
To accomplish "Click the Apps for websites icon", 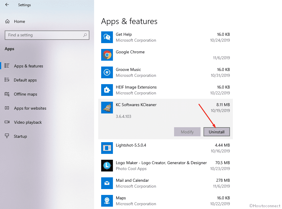I will point(7,108).
